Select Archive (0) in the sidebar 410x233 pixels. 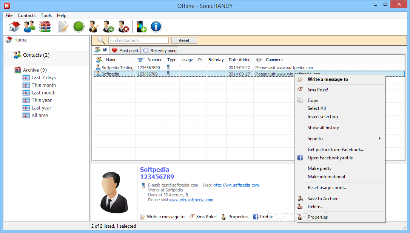click(x=35, y=70)
